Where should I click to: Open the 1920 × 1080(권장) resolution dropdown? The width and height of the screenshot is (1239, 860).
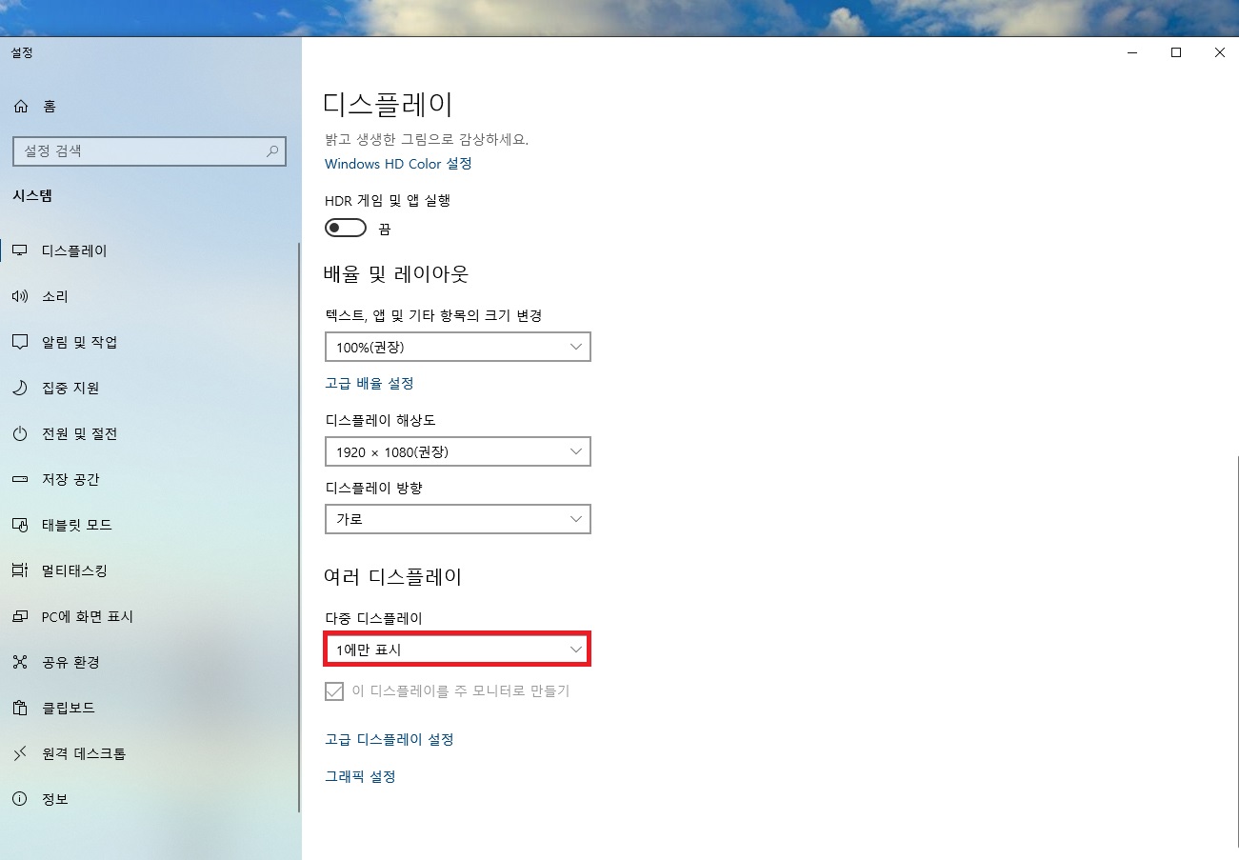click(458, 451)
